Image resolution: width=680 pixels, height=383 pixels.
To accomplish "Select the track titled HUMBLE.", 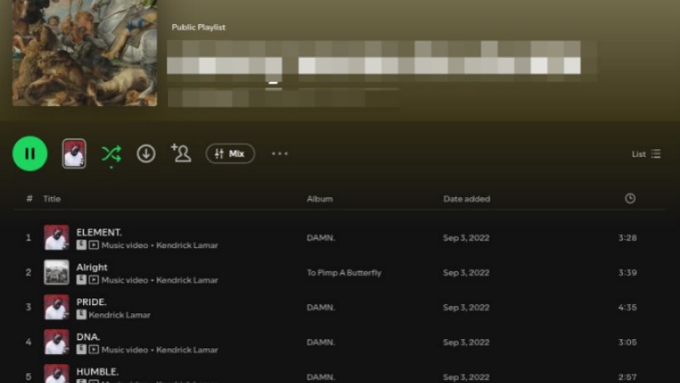I will [97, 371].
